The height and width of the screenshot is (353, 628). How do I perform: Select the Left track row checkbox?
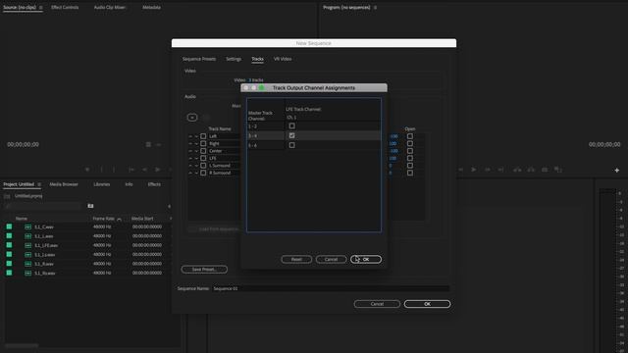coord(203,136)
